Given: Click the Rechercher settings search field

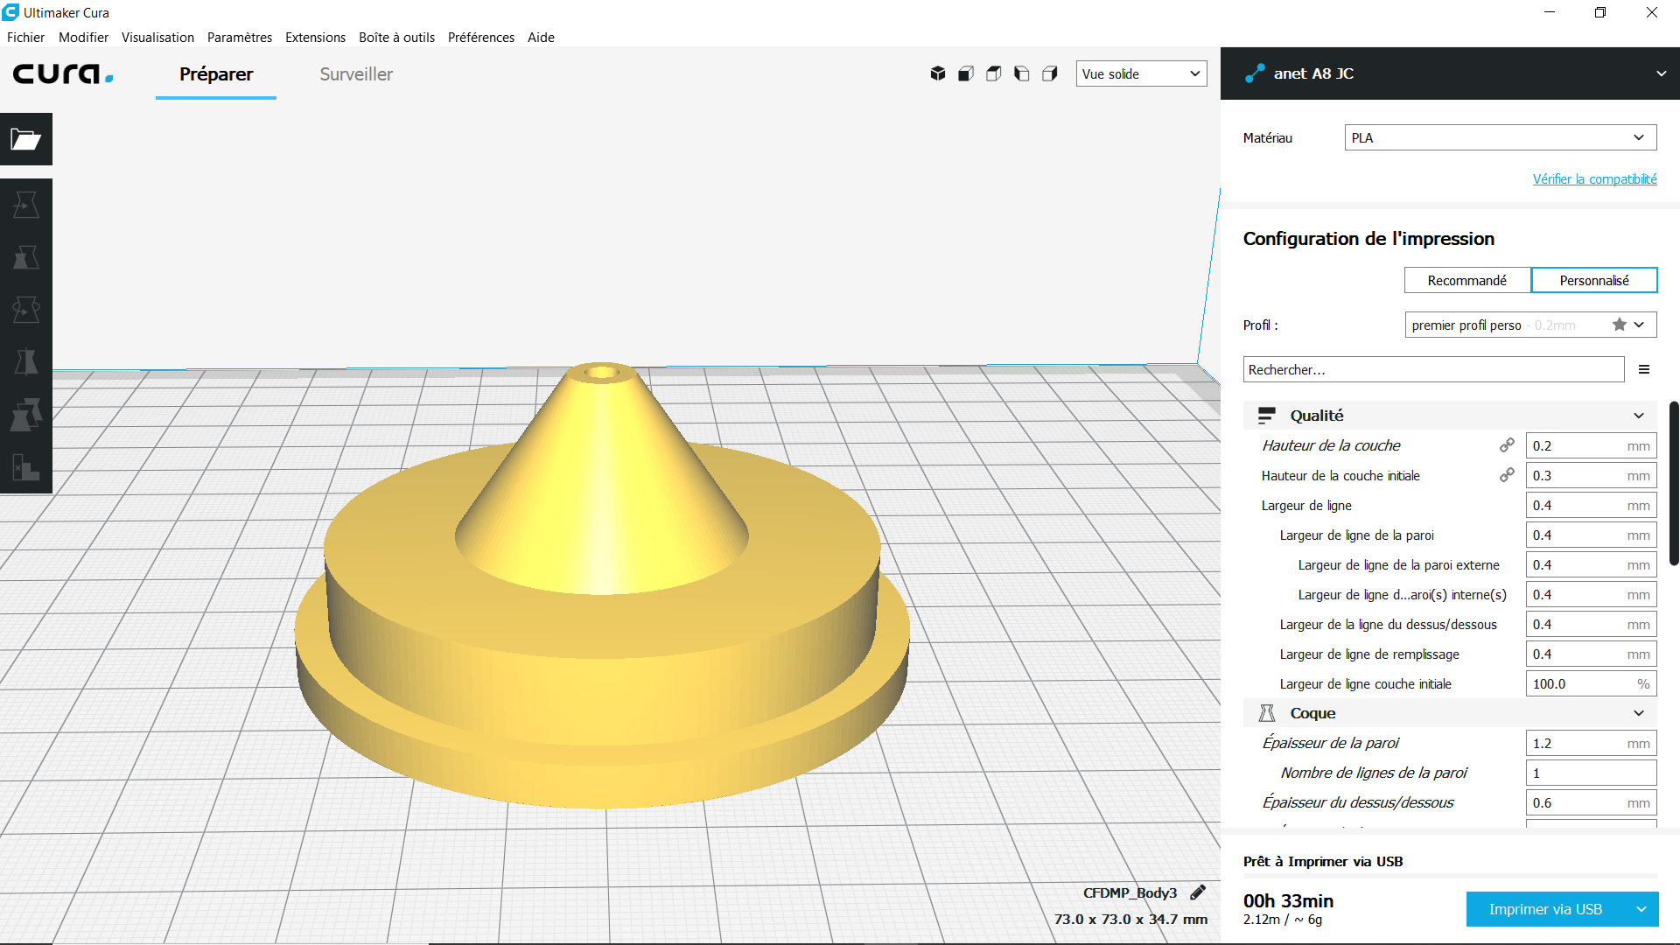Looking at the screenshot, I should (1433, 369).
